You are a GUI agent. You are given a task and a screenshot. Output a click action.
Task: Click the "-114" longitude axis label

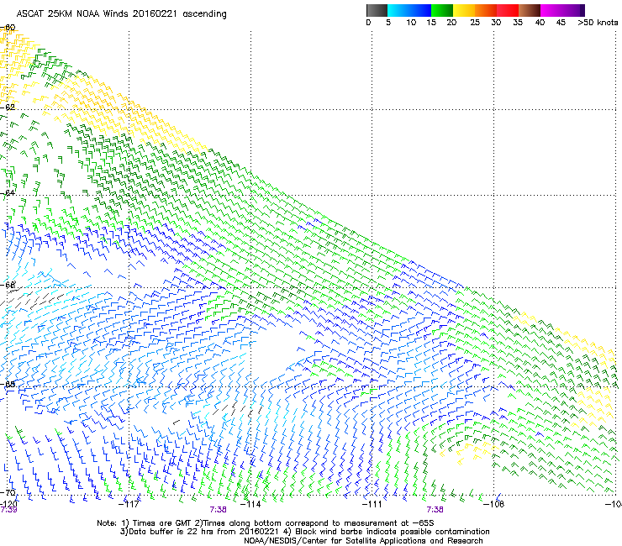click(250, 504)
